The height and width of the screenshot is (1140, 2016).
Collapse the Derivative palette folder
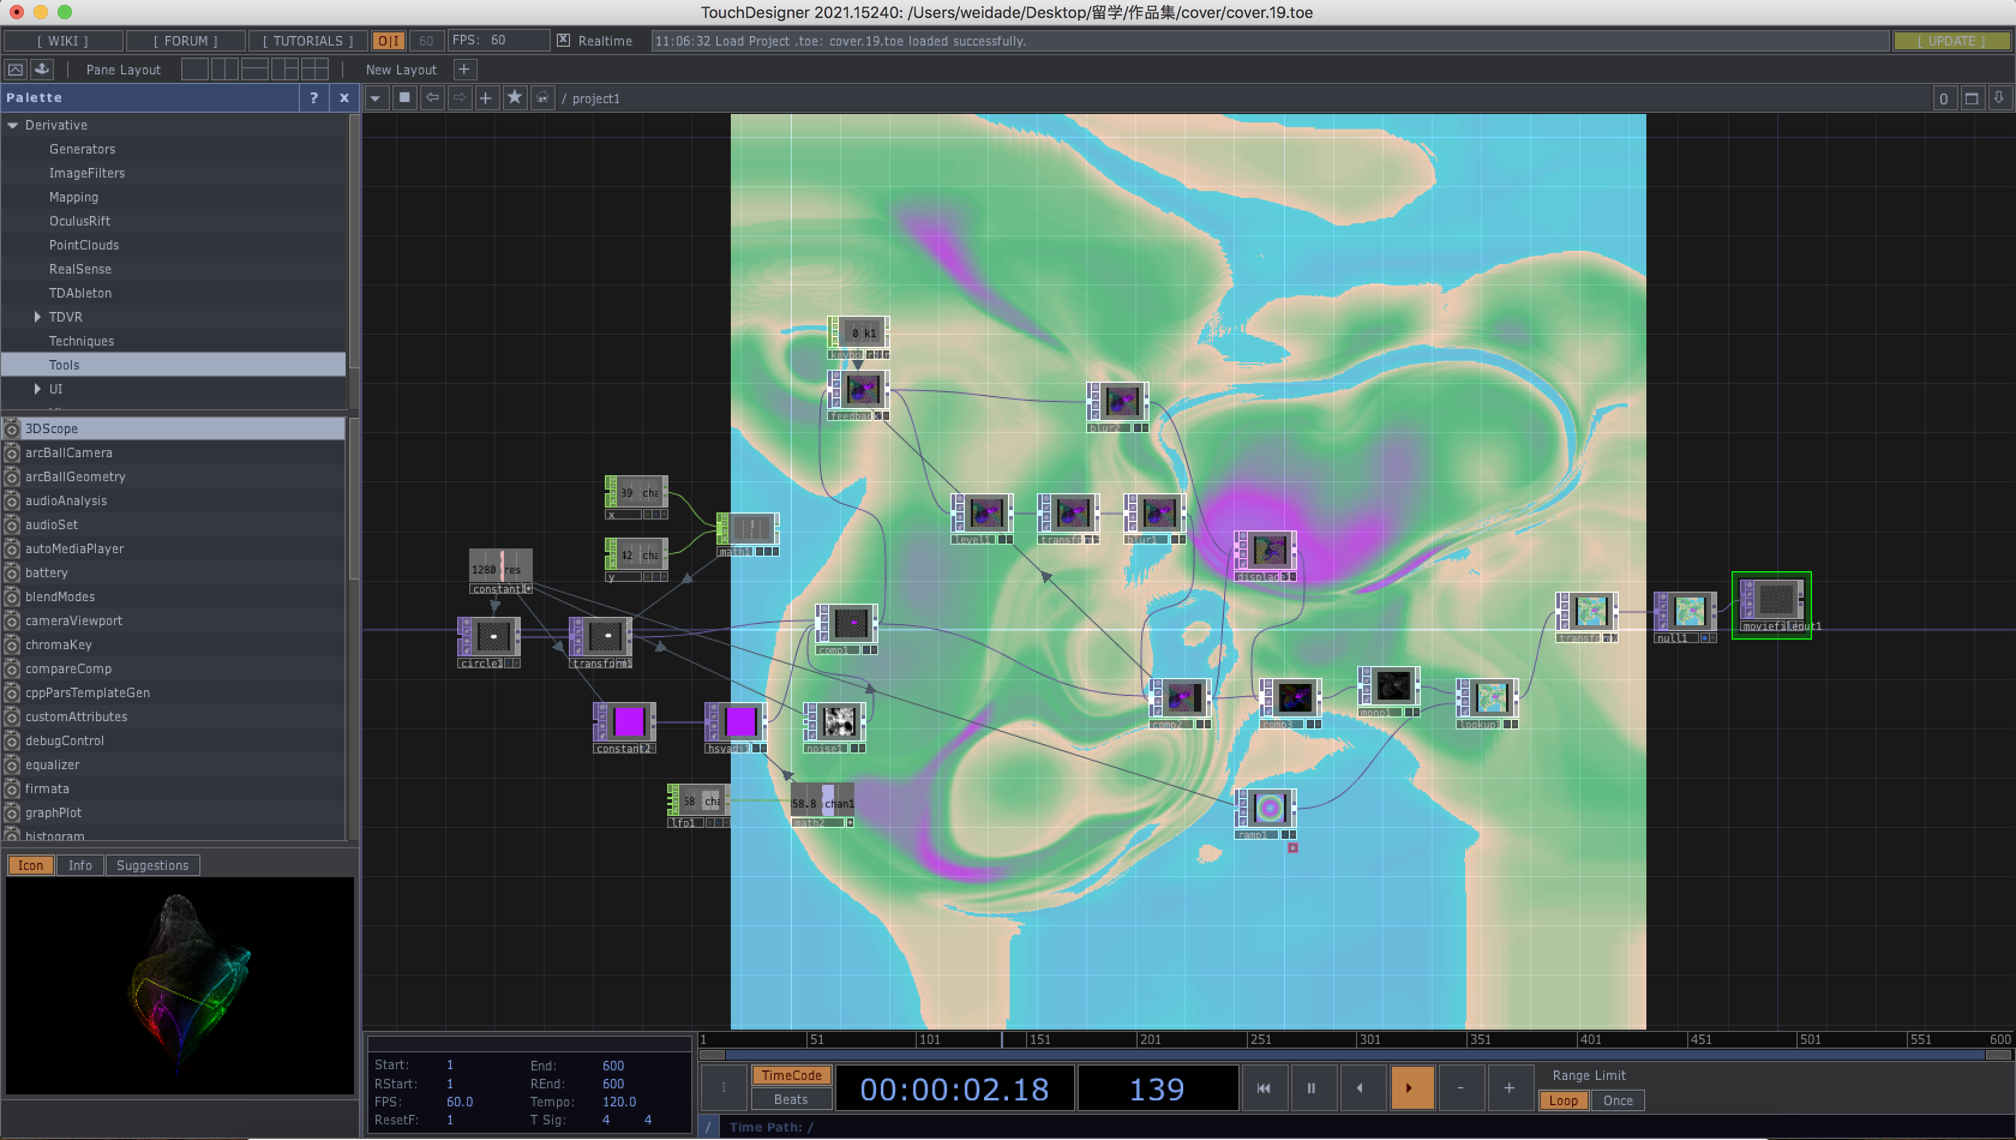(x=13, y=125)
